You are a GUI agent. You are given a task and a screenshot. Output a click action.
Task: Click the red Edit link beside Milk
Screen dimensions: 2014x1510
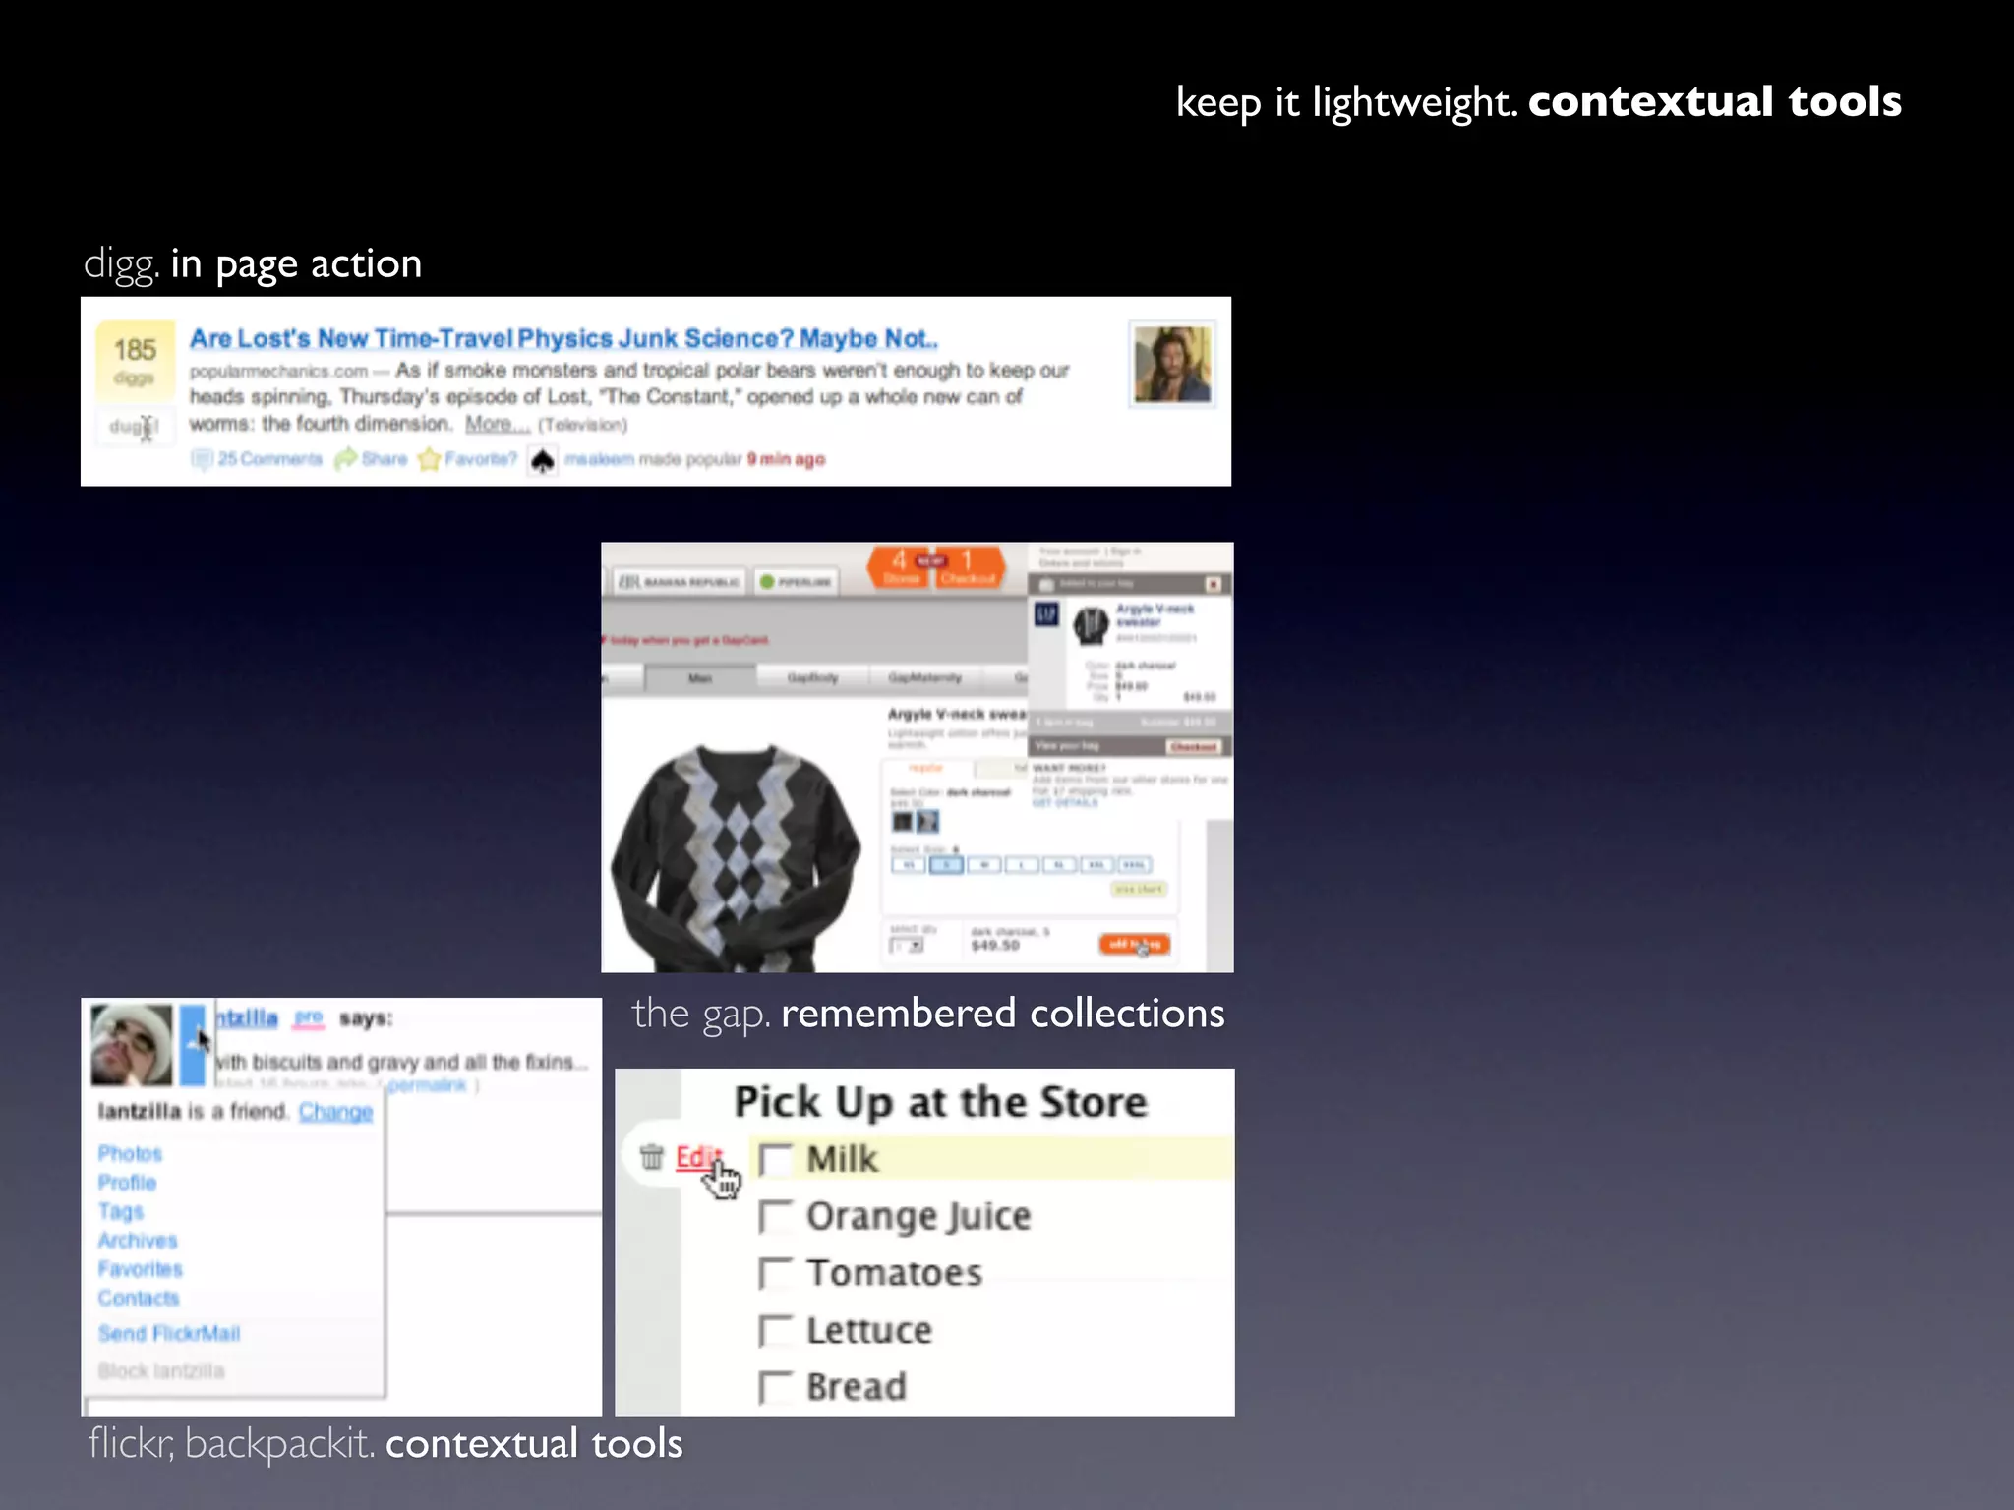coord(698,1157)
